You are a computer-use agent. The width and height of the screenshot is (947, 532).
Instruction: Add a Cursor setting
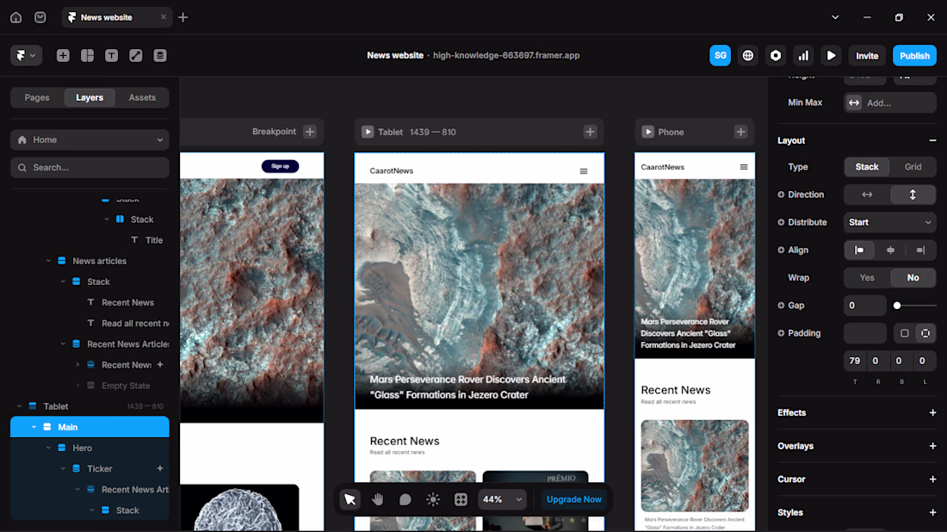tap(932, 479)
